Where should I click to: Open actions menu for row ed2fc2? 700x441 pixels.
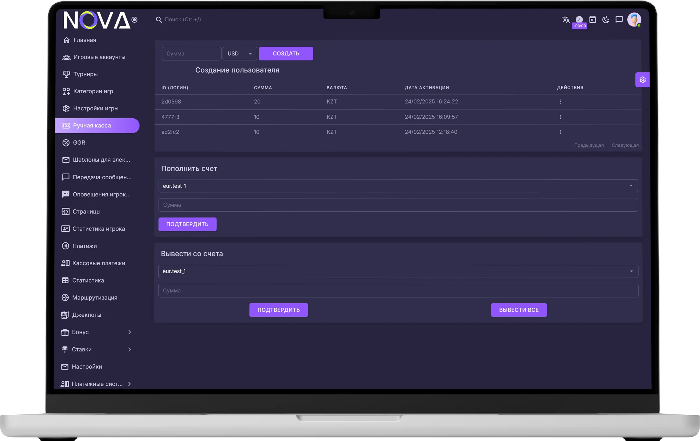560,132
